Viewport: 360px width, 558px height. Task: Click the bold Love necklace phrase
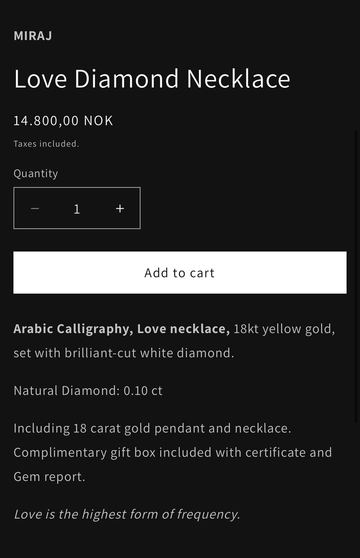tap(183, 329)
